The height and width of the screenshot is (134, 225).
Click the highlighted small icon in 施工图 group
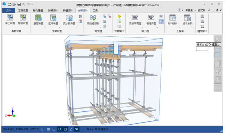(x=161, y=22)
